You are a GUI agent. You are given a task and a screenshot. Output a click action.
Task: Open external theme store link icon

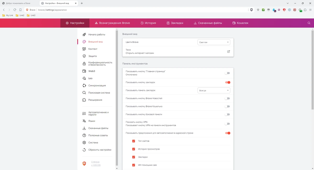coord(228,52)
